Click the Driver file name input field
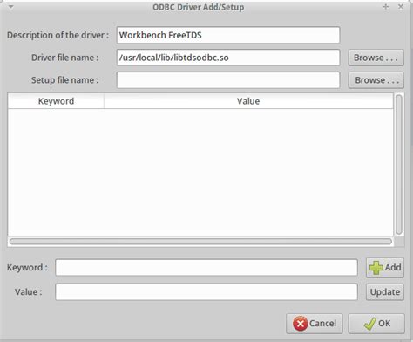413x342 pixels. click(x=228, y=58)
